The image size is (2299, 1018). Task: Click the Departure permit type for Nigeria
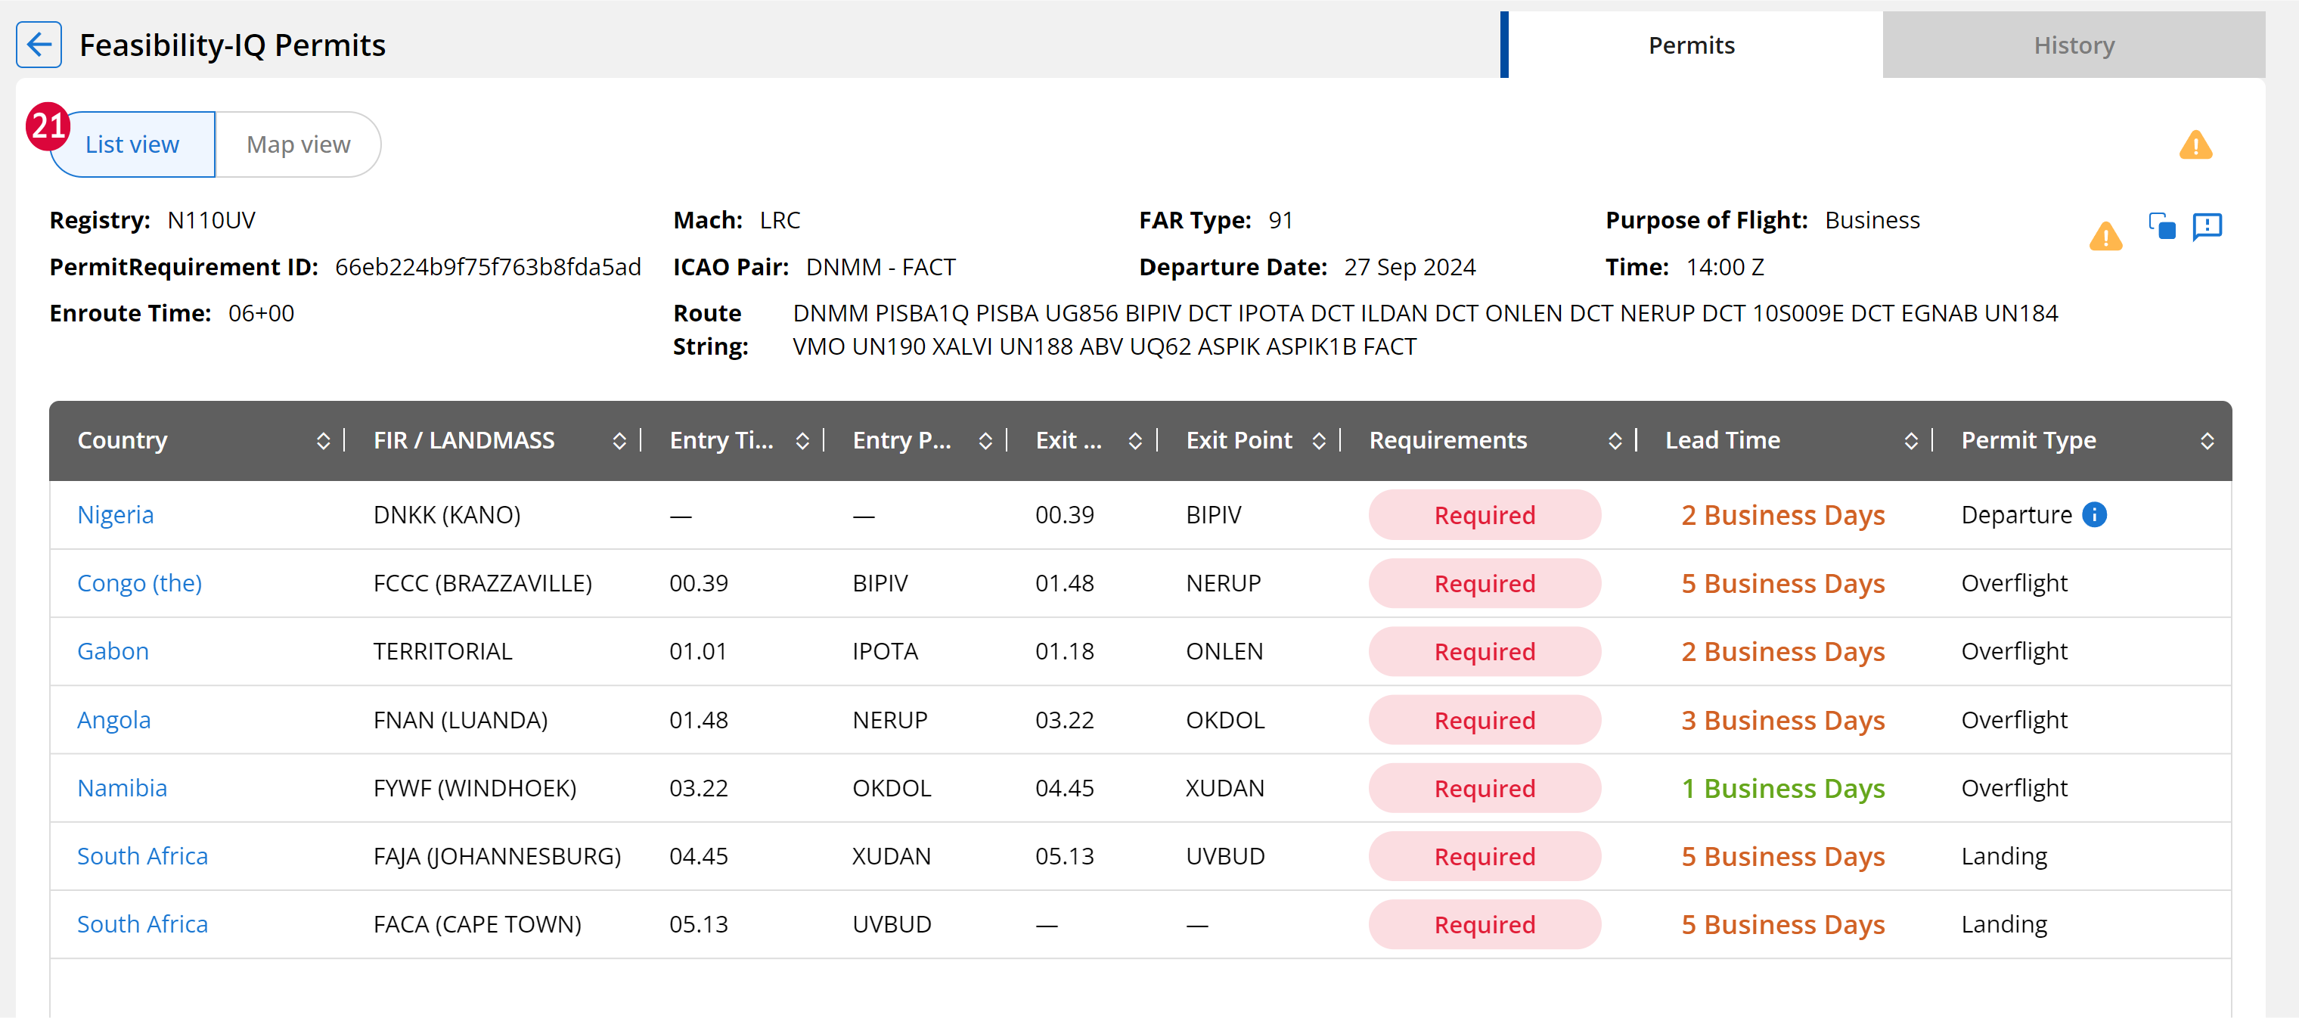[x=2016, y=515]
